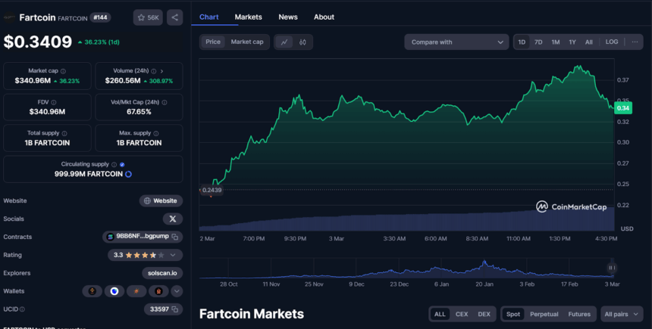Image resolution: width=652 pixels, height=329 pixels.
Task: Expand more wallets chevron
Action: coord(177,291)
